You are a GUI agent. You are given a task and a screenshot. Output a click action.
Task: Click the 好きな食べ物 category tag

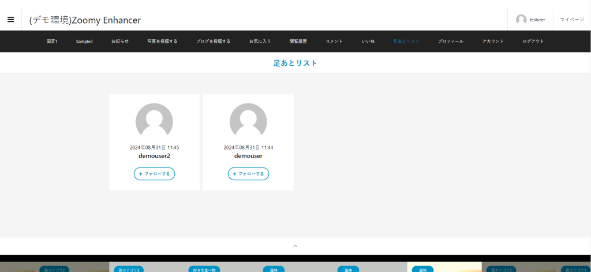coord(205,269)
